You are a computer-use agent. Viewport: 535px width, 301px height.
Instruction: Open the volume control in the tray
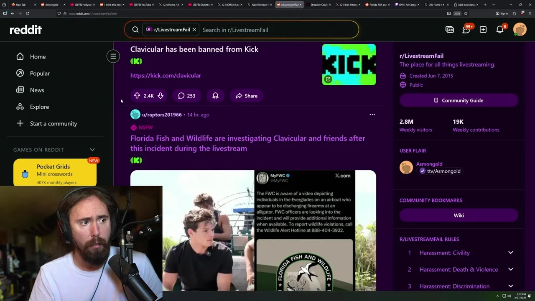[509, 296]
